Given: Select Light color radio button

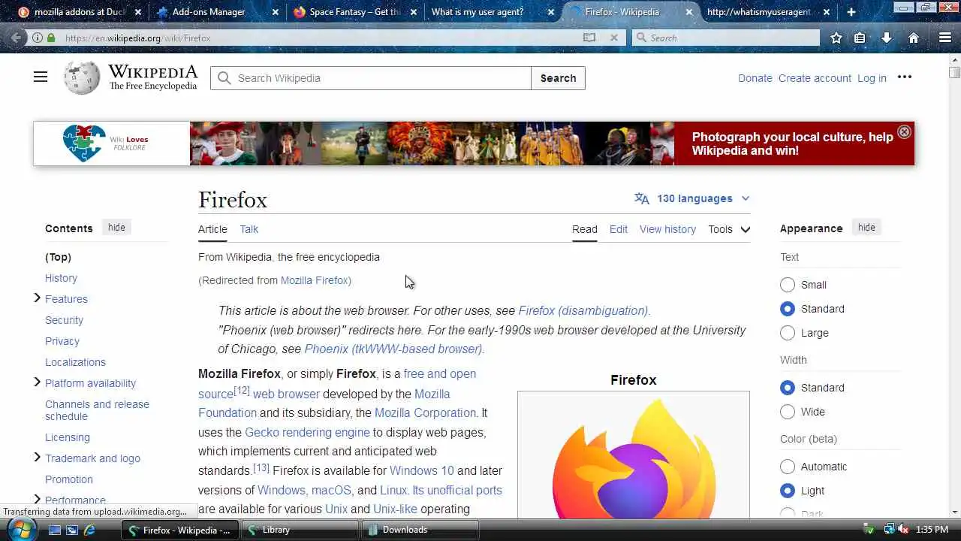Looking at the screenshot, I should pyautogui.click(x=787, y=491).
